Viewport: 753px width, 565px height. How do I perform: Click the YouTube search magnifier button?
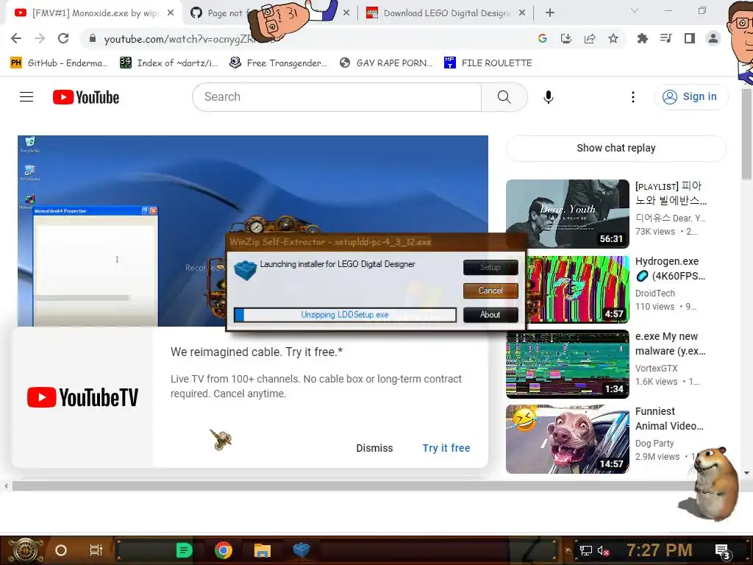(x=504, y=97)
